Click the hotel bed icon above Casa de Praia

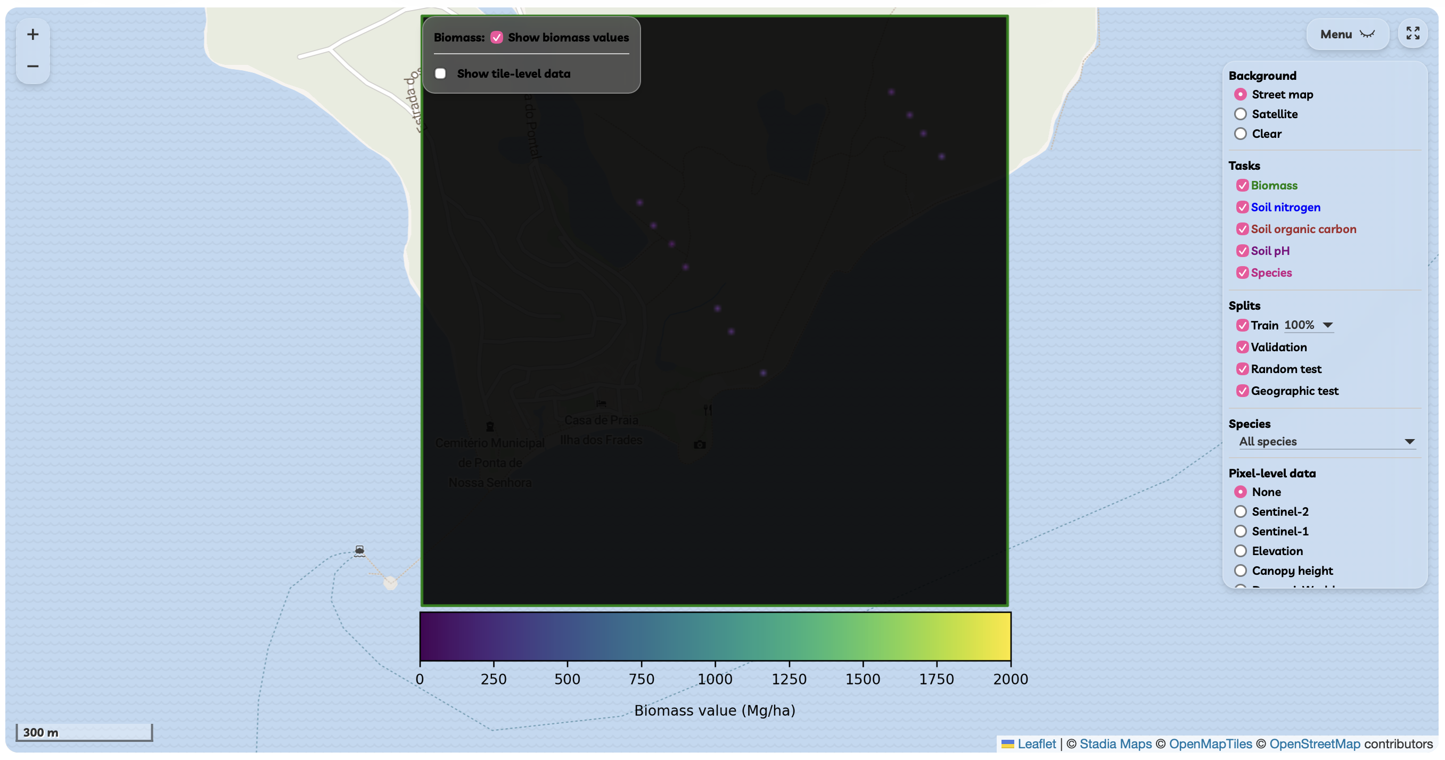[601, 403]
